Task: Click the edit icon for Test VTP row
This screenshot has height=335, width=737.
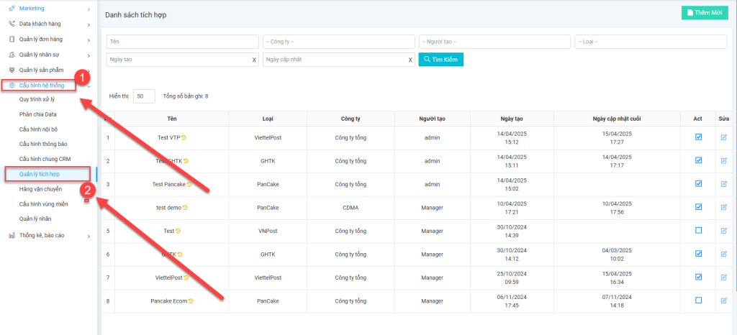Action: 723,137
